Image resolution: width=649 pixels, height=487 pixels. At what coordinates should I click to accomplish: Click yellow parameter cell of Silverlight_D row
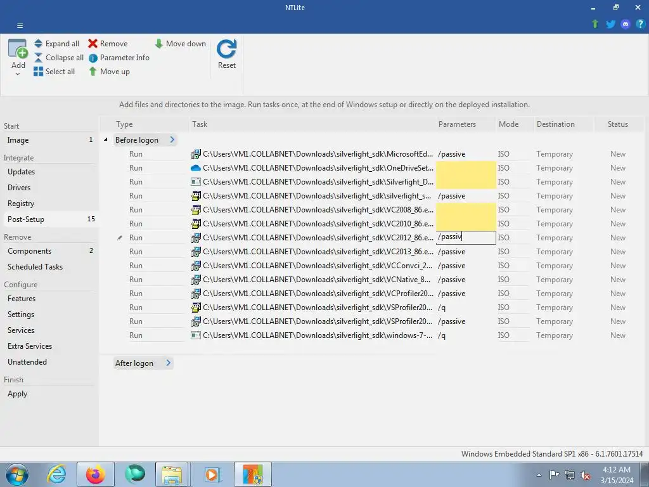466,182
